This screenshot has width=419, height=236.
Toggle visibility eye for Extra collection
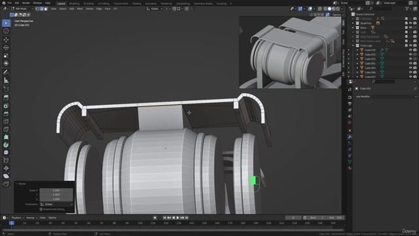[x=410, y=28]
